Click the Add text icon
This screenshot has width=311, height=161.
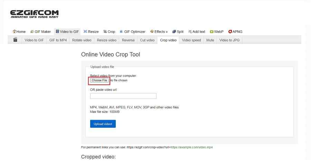point(190,31)
